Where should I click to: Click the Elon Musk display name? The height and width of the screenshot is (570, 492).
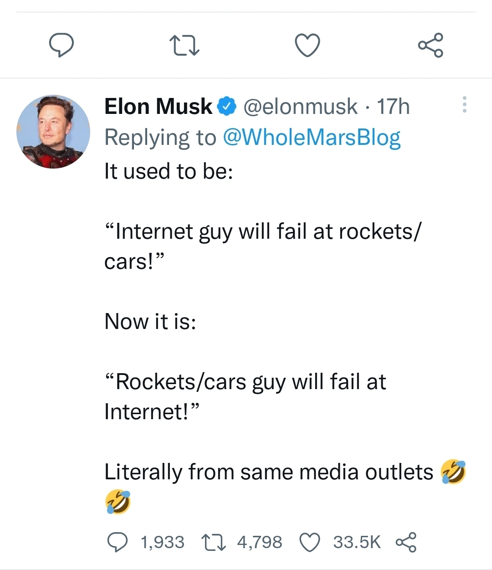(x=158, y=107)
